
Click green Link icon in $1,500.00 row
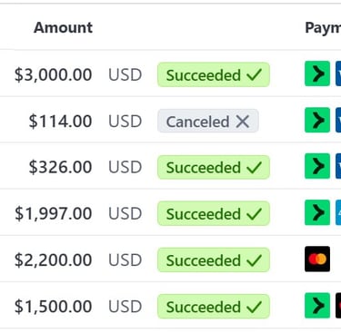(317, 305)
